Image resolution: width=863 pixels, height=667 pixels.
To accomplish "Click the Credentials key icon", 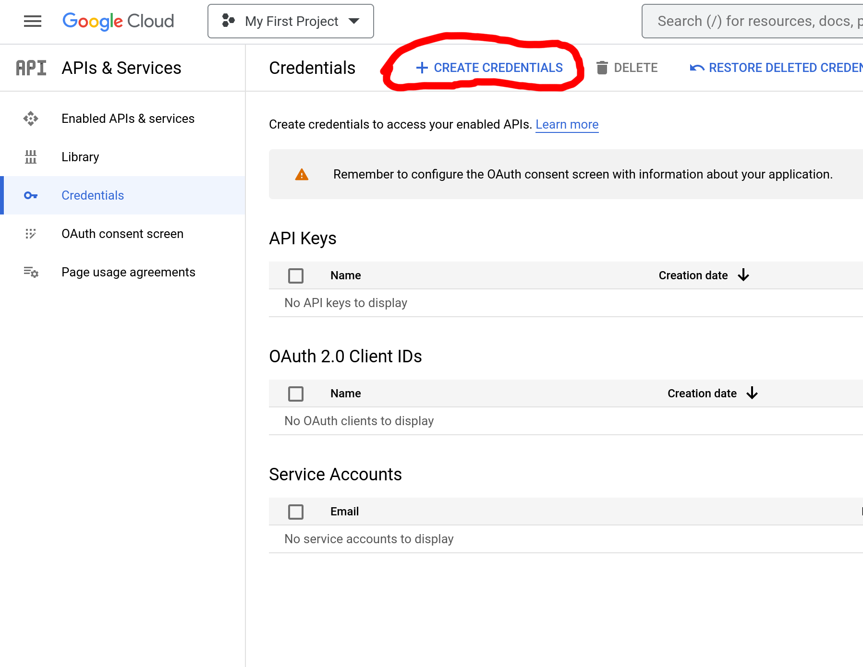I will coord(31,195).
